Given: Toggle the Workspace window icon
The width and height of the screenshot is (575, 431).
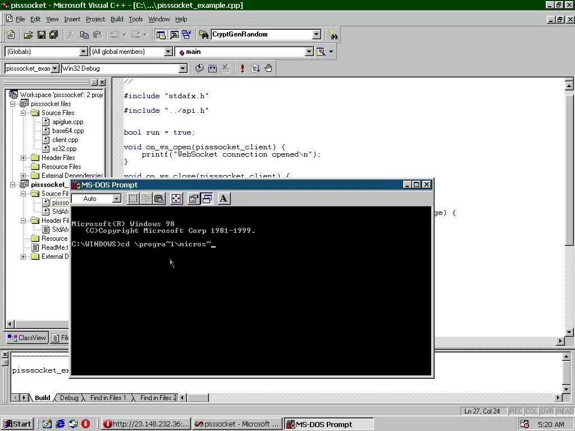Looking at the screenshot, I should [161, 34].
